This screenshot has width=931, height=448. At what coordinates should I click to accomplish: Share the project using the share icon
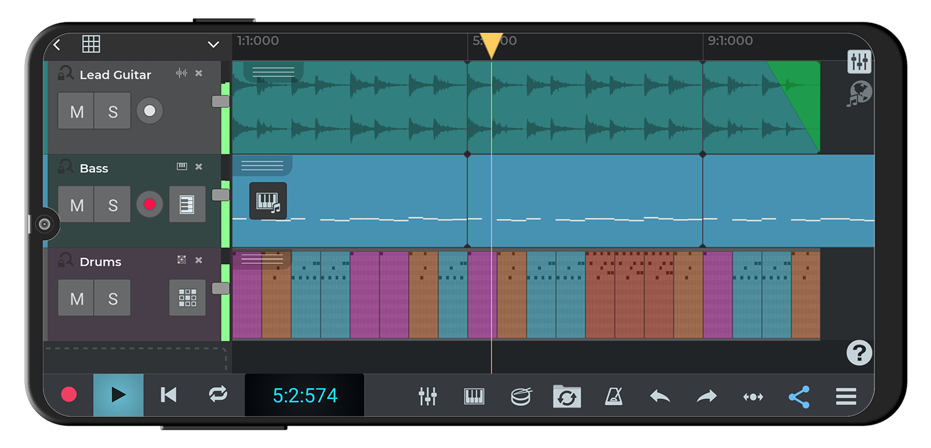click(799, 396)
